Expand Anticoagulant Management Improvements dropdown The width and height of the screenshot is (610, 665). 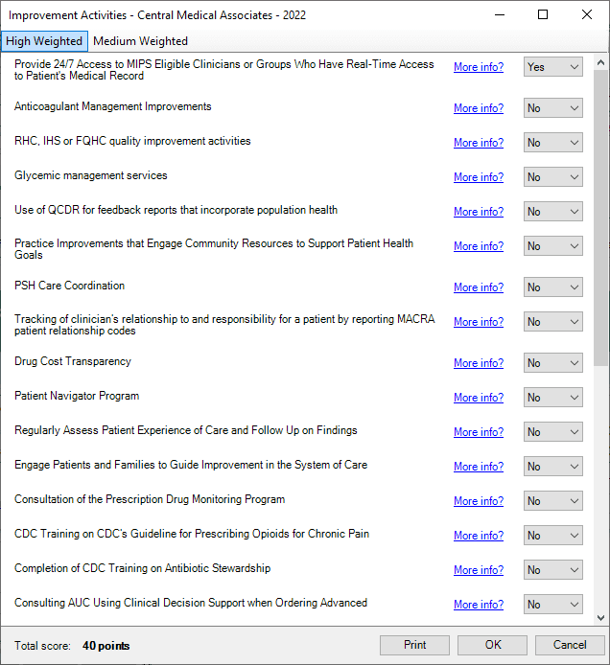click(x=552, y=108)
